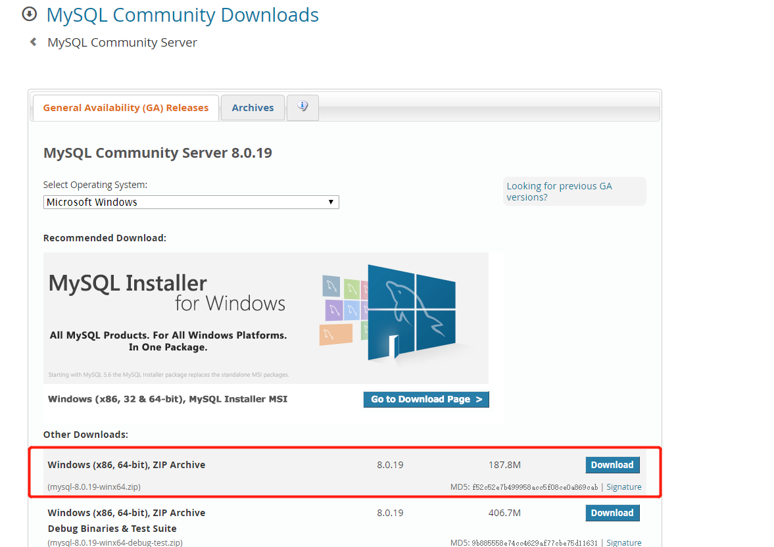Click the (mysql-8.0.19-winx64.zip) file name
The image size is (774, 547).
pos(94,487)
